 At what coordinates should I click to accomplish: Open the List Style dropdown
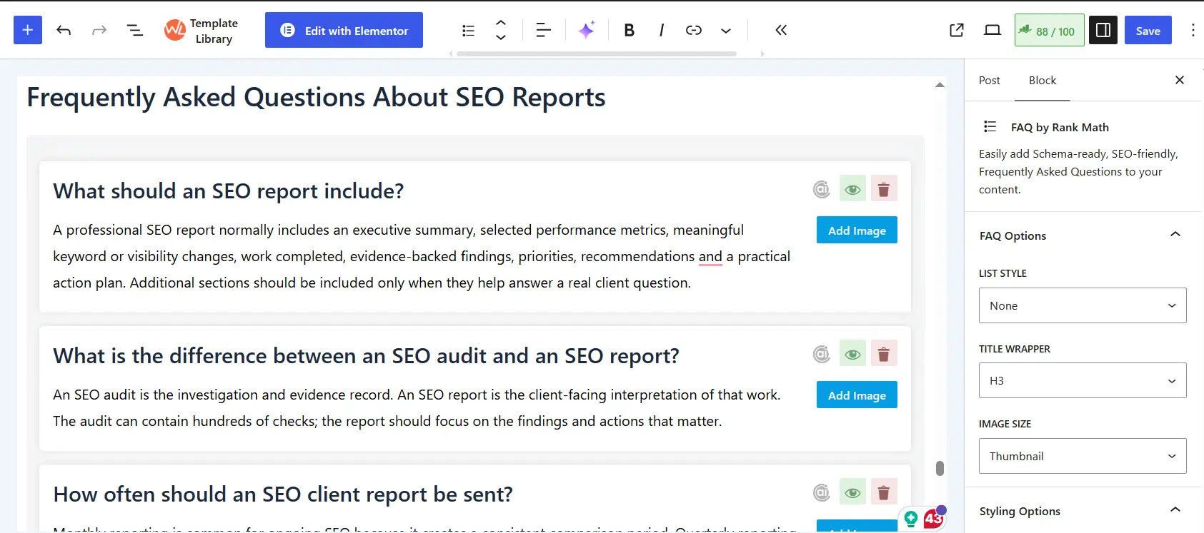(1083, 305)
